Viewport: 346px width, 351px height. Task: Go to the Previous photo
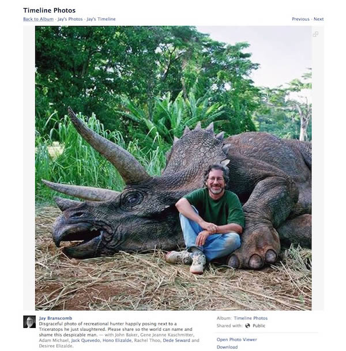click(x=300, y=19)
